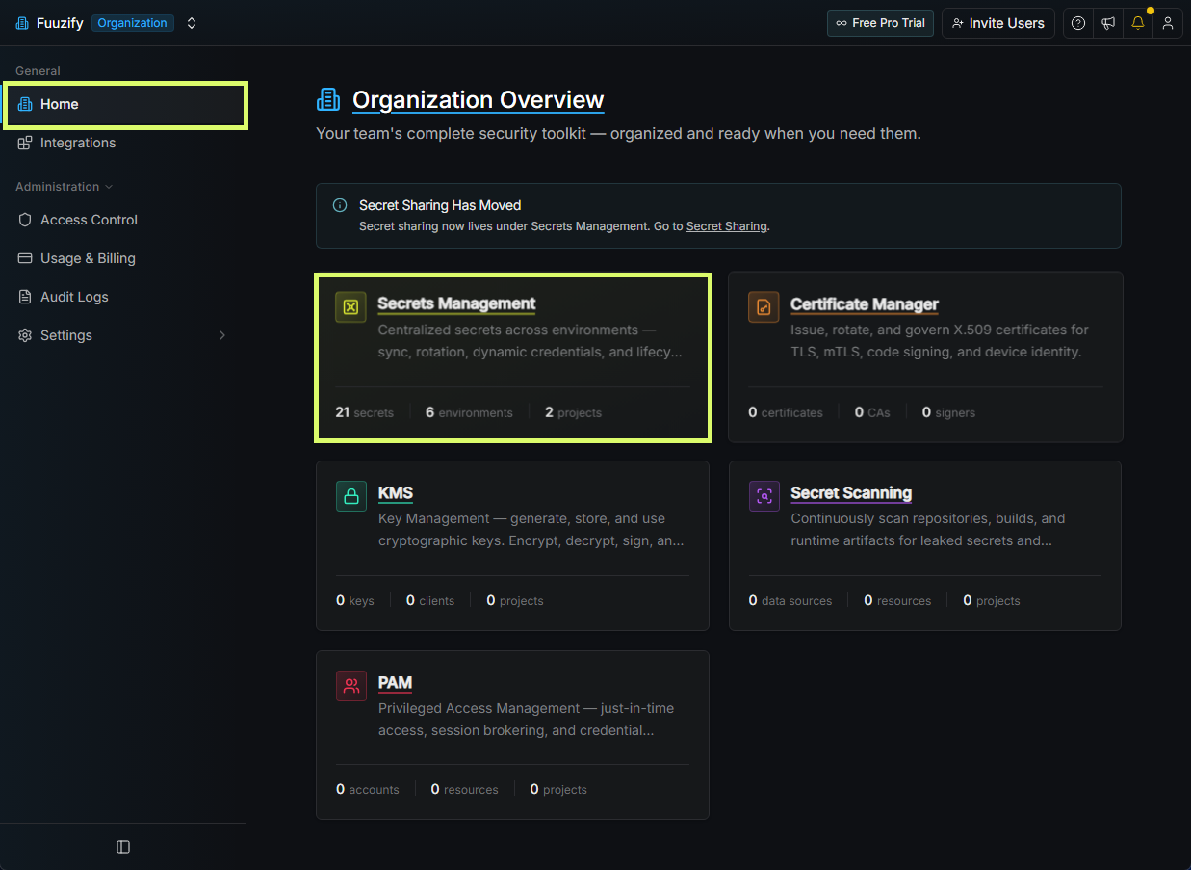Click the Certificate Manager card icon
Viewport: 1191px width, 870px height.
point(764,307)
